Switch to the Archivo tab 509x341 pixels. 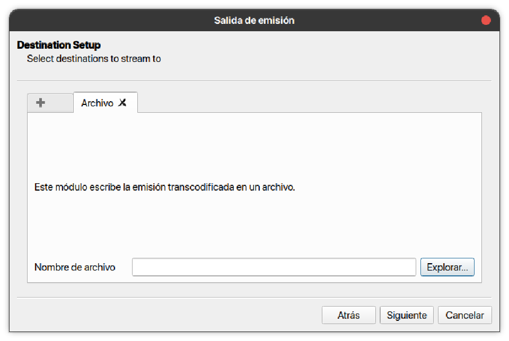click(97, 103)
